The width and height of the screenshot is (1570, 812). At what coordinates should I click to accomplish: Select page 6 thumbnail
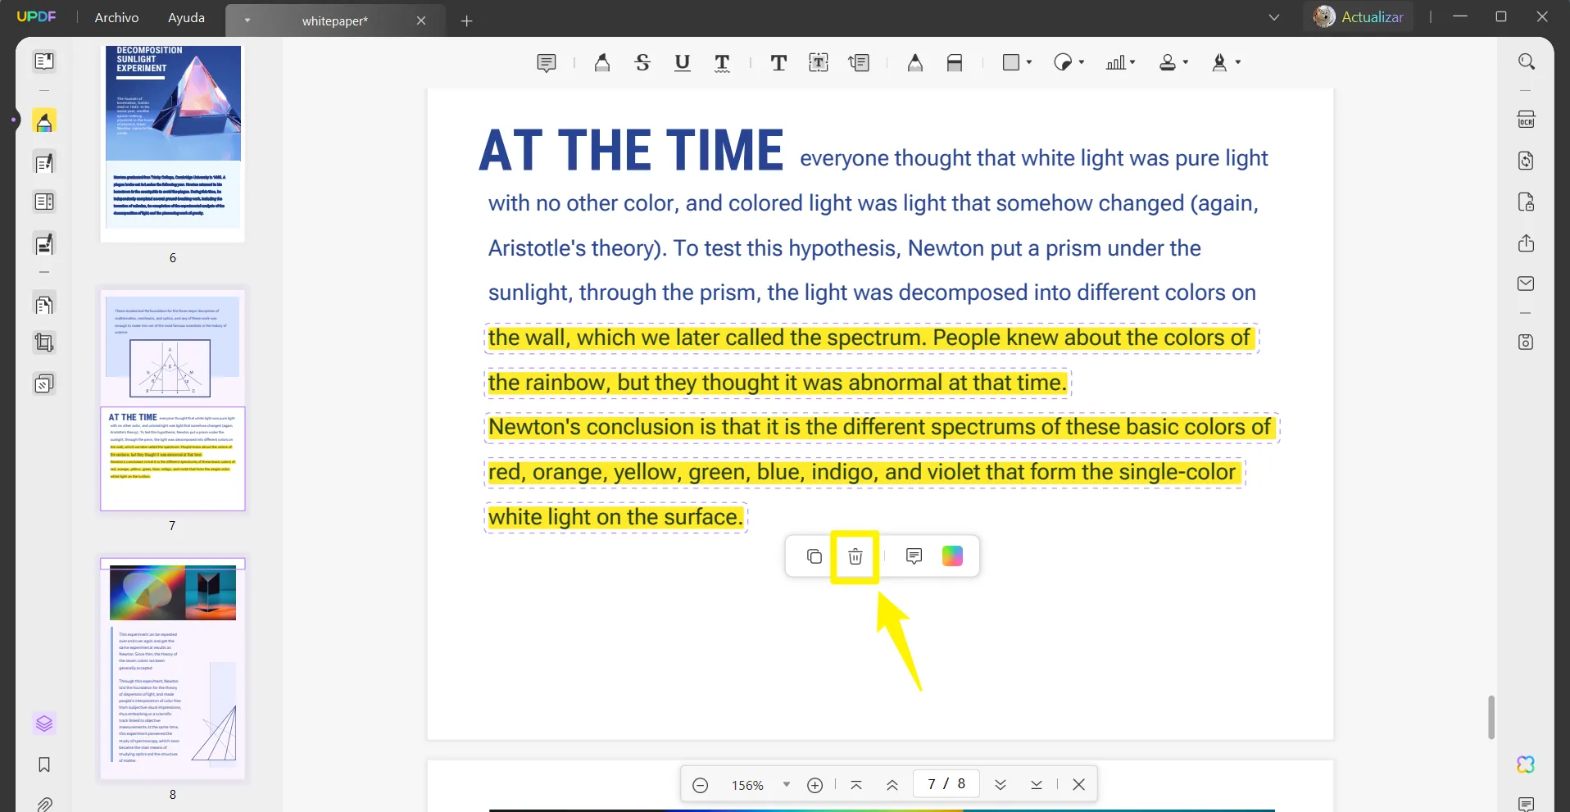pyautogui.click(x=172, y=144)
